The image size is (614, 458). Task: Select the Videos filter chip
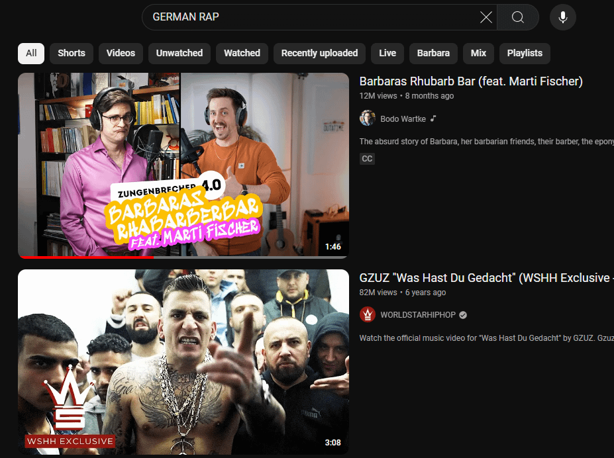[x=121, y=53]
